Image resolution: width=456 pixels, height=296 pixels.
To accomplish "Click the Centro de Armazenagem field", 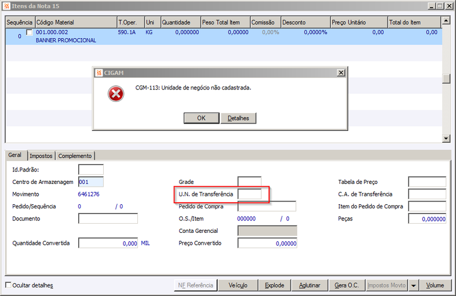I will coord(91,182).
